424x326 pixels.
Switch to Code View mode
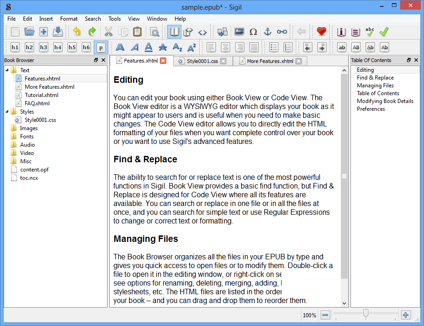(202, 32)
